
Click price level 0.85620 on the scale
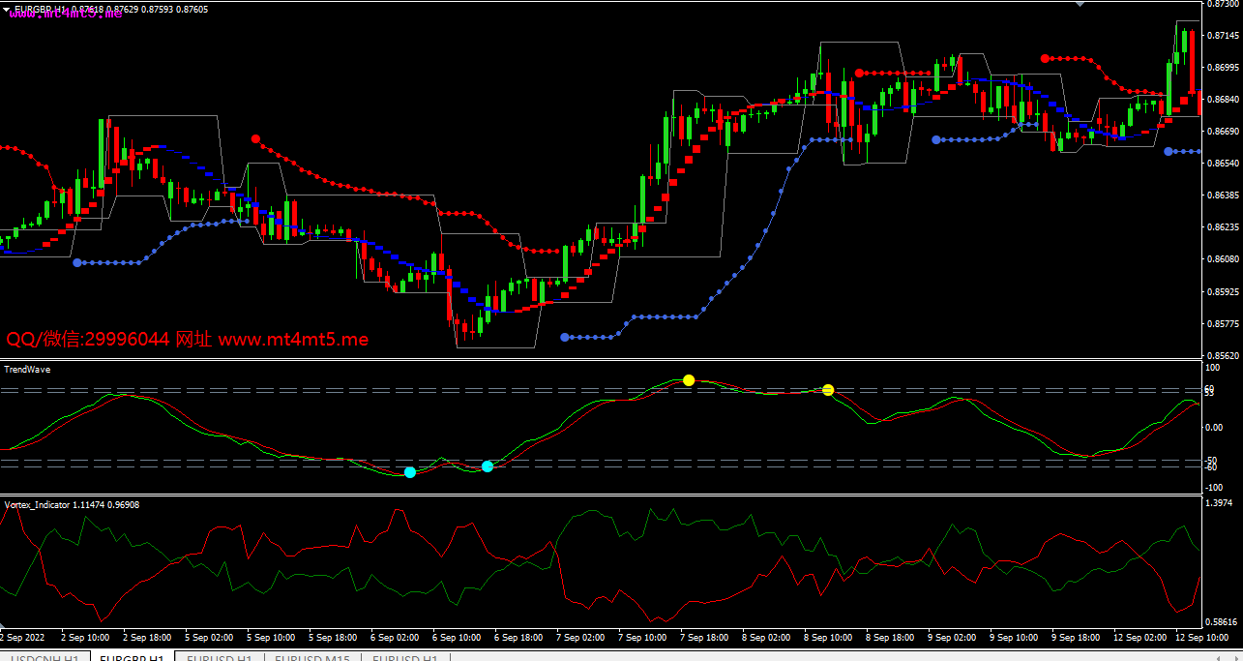[1224, 356]
